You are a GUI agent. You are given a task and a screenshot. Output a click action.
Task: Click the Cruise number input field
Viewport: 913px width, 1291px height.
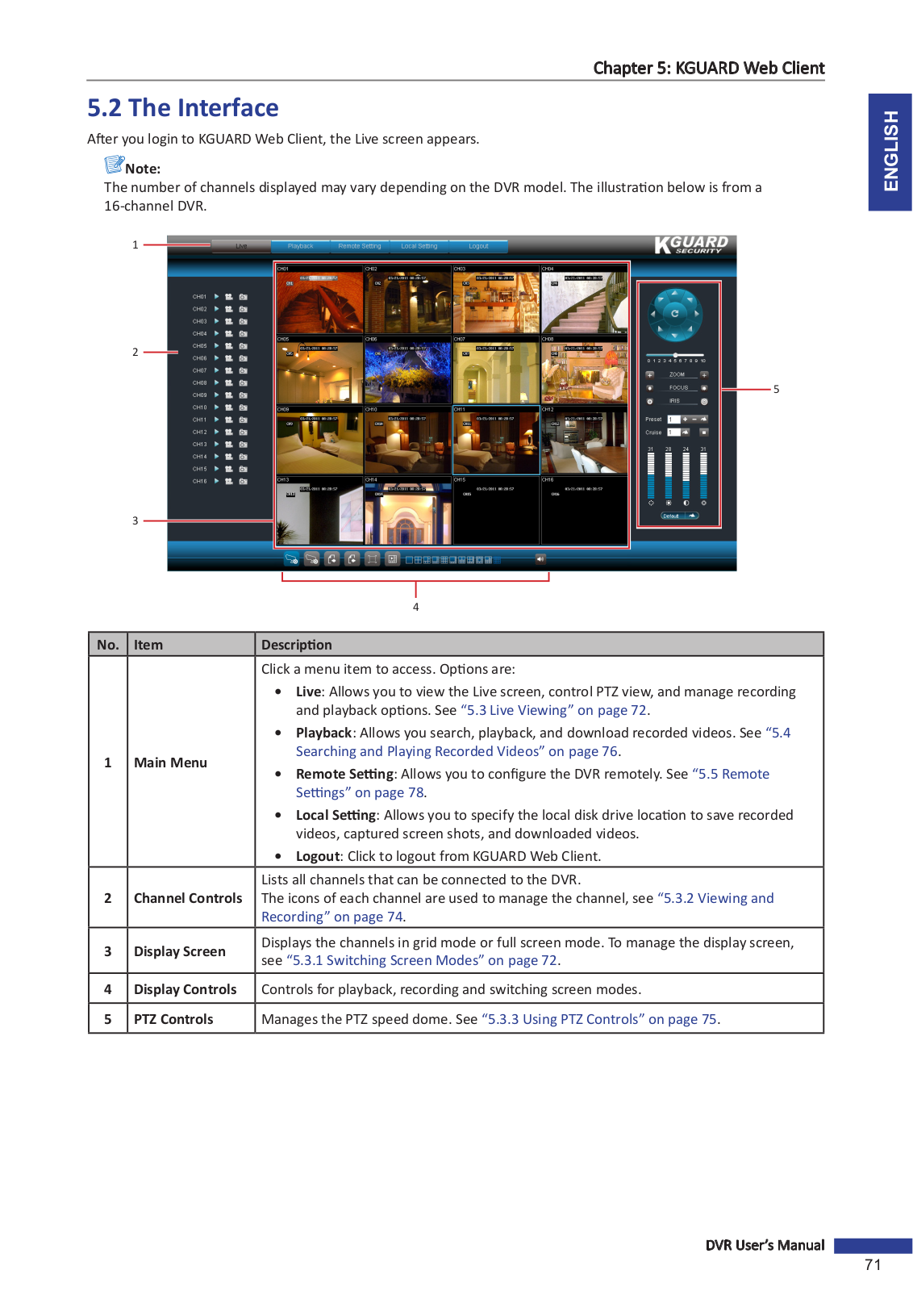pos(674,432)
